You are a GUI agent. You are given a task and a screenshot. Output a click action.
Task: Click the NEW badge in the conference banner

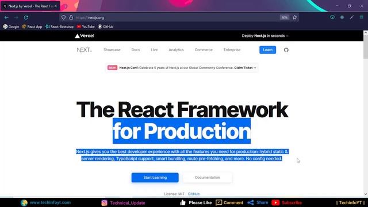112,68
